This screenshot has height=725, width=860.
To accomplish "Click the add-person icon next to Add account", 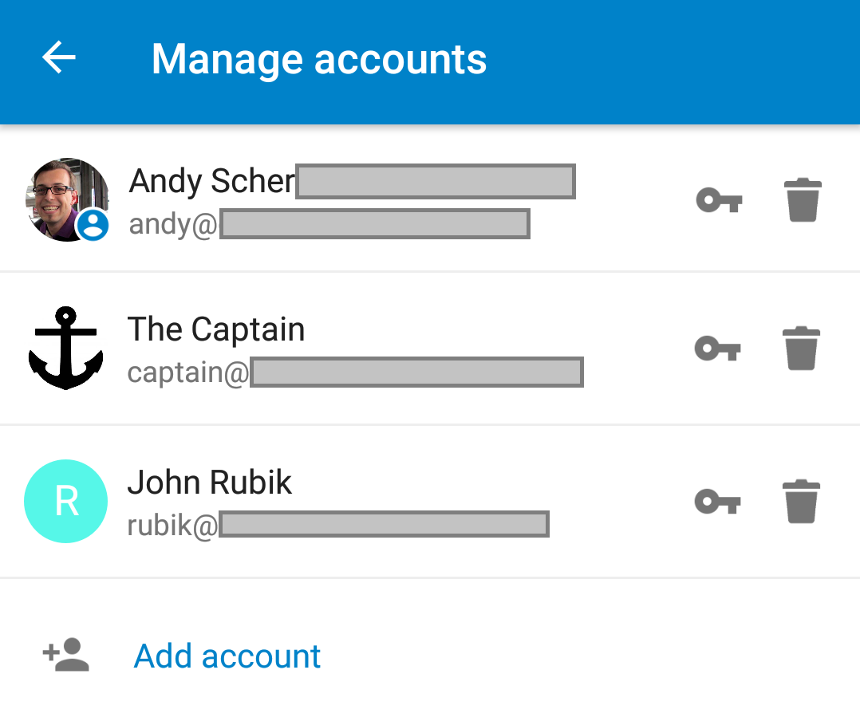I will point(65,656).
